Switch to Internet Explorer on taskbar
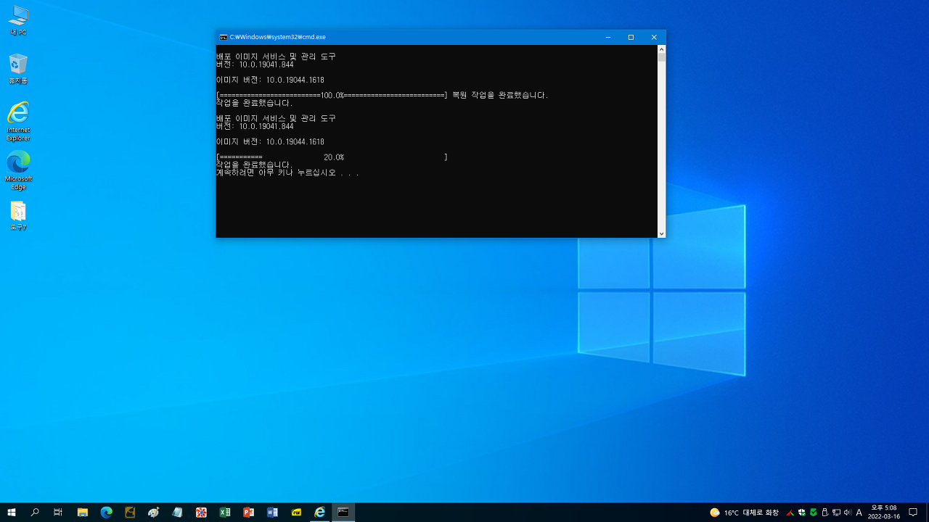 coord(319,513)
